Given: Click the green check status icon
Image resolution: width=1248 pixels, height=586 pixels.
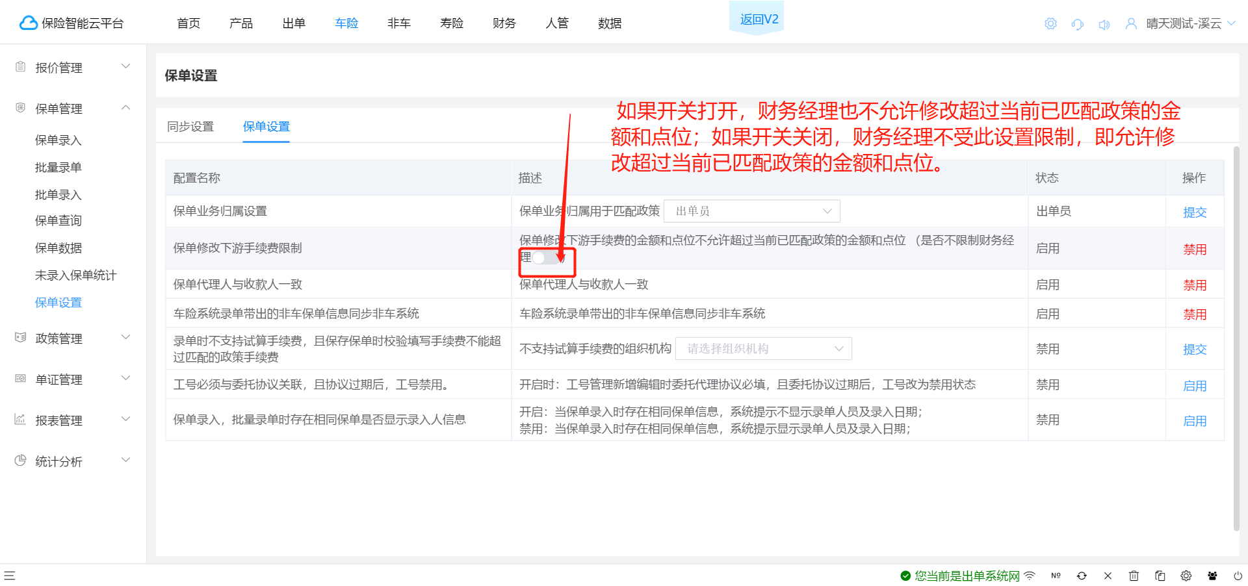Looking at the screenshot, I should (x=905, y=576).
